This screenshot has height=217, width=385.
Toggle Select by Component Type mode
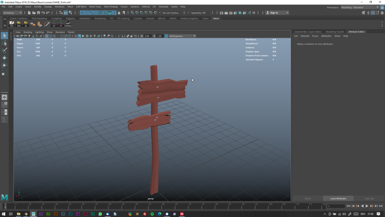(x=70, y=12)
